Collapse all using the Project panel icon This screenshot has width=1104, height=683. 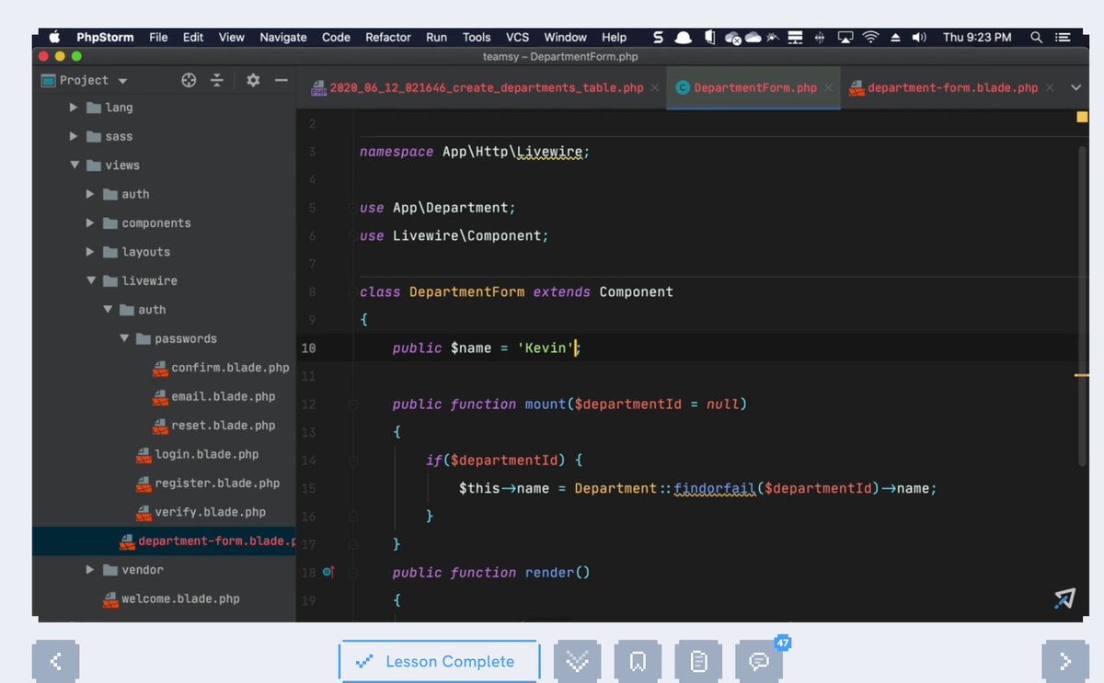point(217,80)
